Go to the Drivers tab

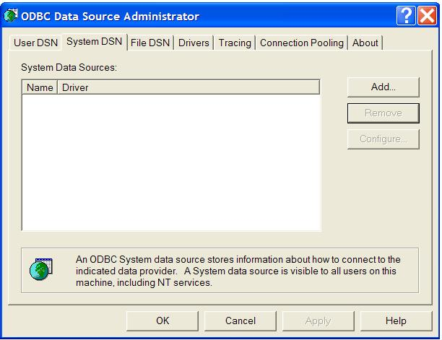[194, 43]
